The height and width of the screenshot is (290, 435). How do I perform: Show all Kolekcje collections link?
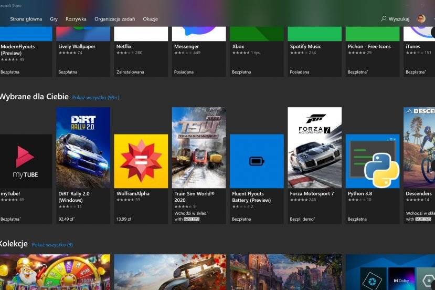[52, 245]
